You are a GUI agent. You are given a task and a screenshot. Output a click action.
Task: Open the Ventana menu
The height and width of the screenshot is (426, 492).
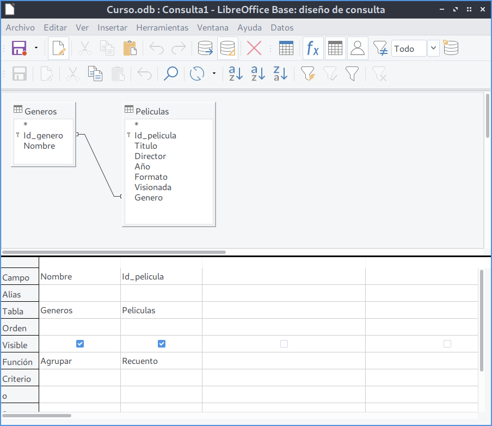tap(213, 28)
